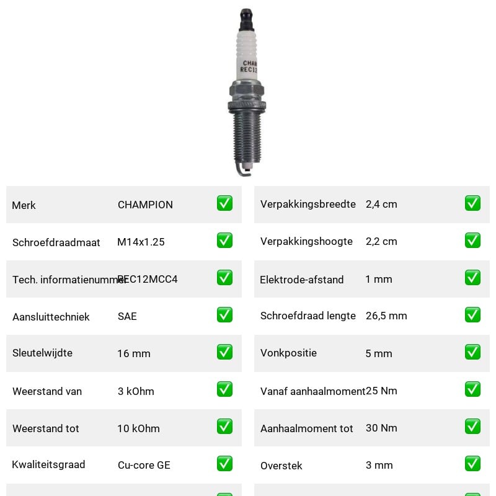Image resolution: width=496 pixels, height=496 pixels.
Task: Select the Weerstand tot 10 kOhm row
Action: click(x=124, y=428)
